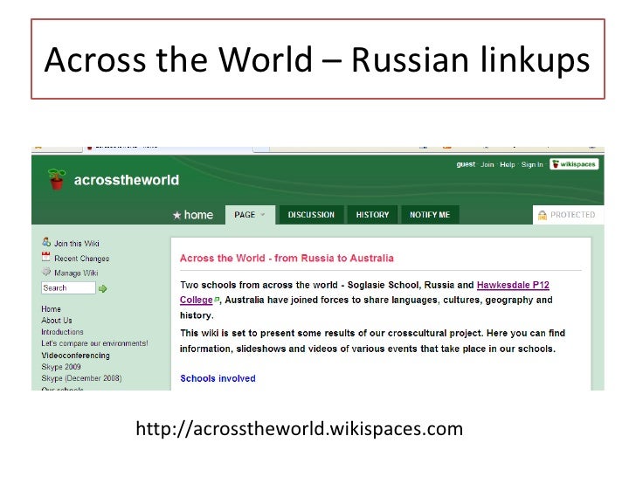Click the home page title text
636x477 pixels.
198,215
